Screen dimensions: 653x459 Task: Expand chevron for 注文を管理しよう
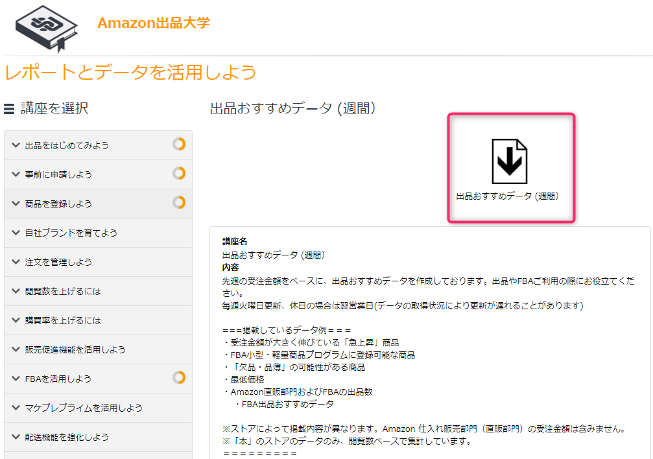pos(16,261)
